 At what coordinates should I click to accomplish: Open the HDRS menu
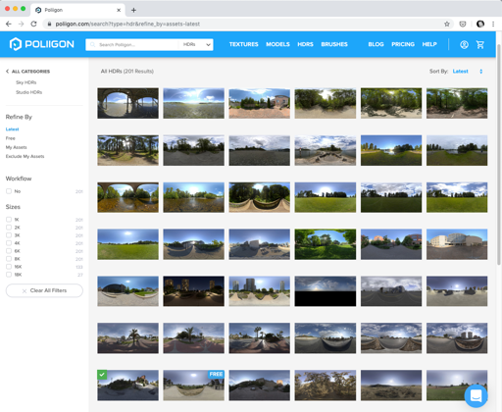click(305, 44)
